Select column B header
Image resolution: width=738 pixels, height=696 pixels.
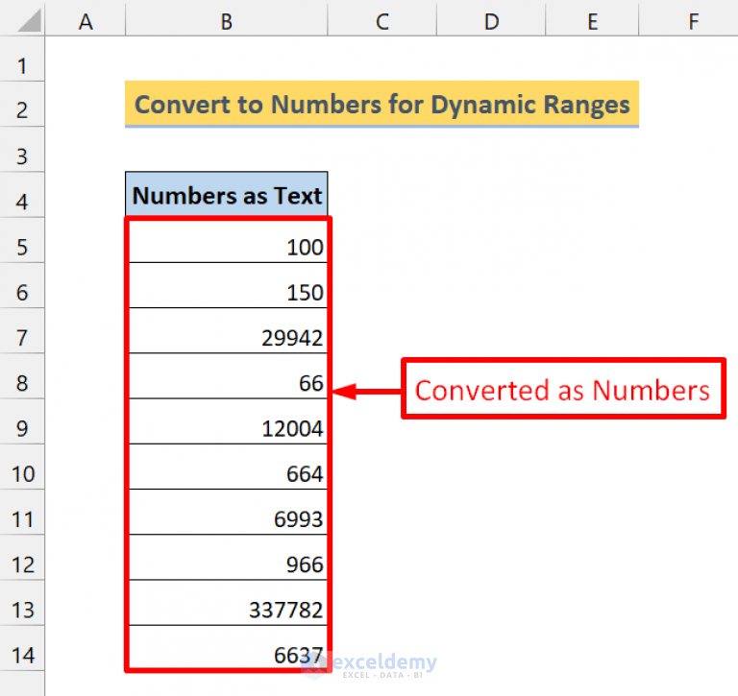click(x=227, y=21)
